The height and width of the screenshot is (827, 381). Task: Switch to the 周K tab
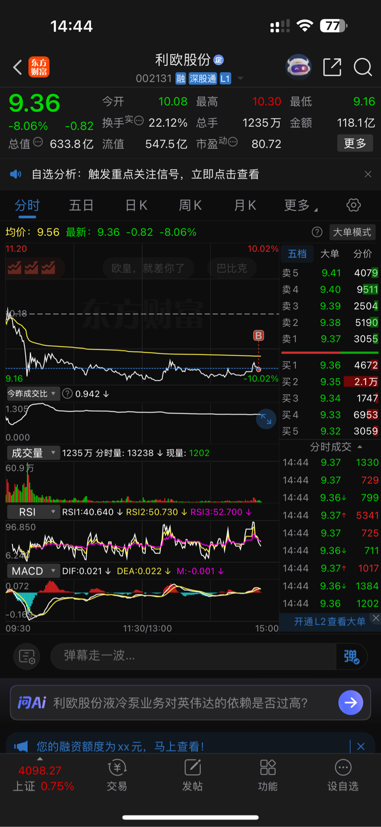[x=190, y=205]
